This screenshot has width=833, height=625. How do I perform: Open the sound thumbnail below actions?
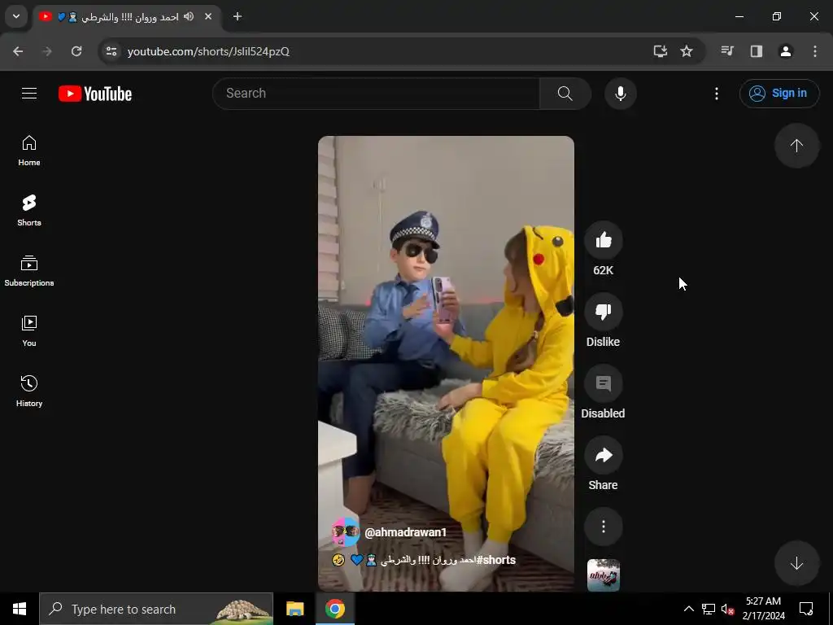coord(603,575)
